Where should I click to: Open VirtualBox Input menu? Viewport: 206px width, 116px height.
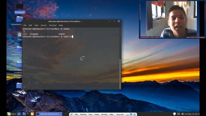(97, 114)
